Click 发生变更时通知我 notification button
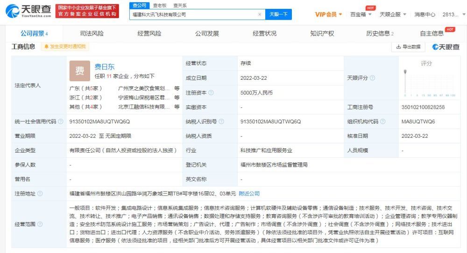467x253 pixels. pos(65,46)
